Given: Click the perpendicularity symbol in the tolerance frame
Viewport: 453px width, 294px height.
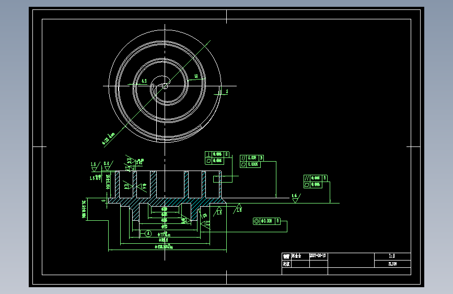Looking at the screenshot, I should click(208, 154).
